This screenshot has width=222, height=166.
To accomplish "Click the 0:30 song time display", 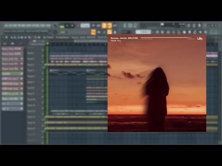I will coord(130,25).
